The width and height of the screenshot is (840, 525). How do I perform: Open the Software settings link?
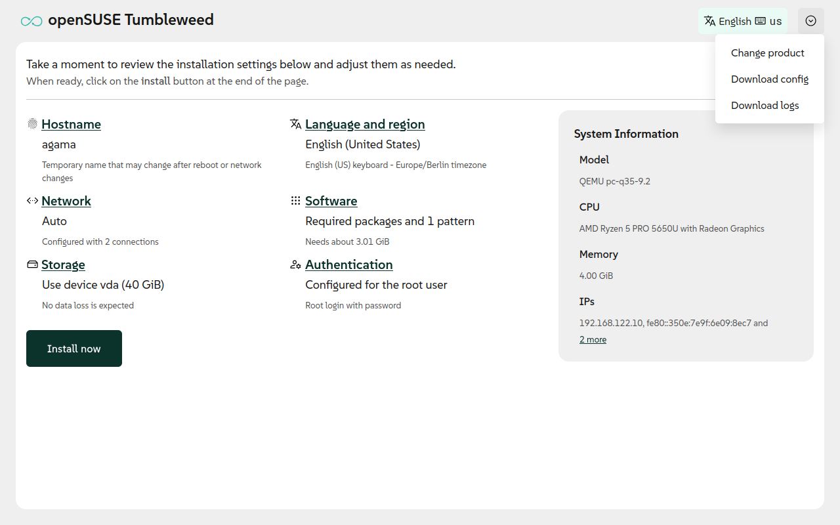[x=331, y=201]
